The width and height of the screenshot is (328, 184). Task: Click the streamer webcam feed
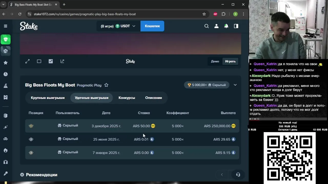(288, 30)
